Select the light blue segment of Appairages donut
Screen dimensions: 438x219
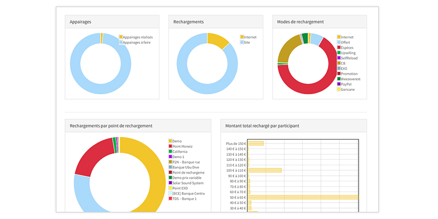click(101, 88)
